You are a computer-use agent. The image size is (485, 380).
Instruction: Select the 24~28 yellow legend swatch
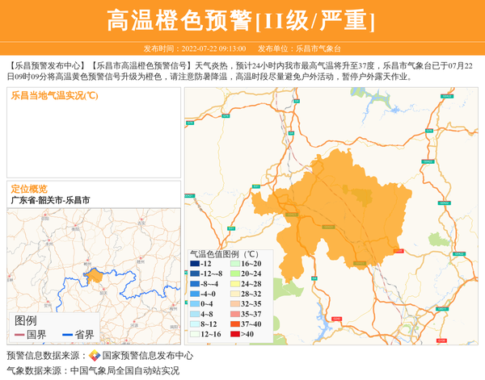tap(235, 284)
